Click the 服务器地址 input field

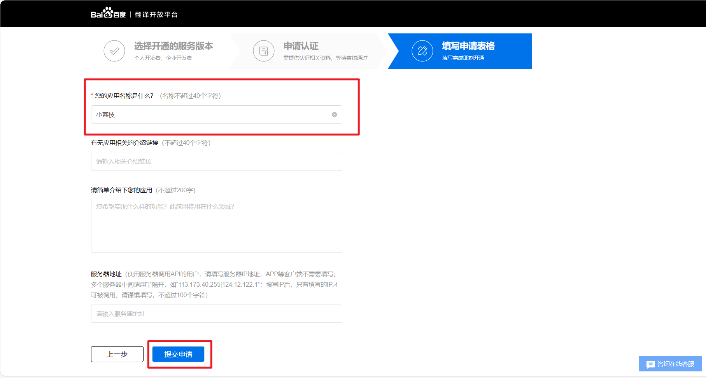[x=216, y=314]
